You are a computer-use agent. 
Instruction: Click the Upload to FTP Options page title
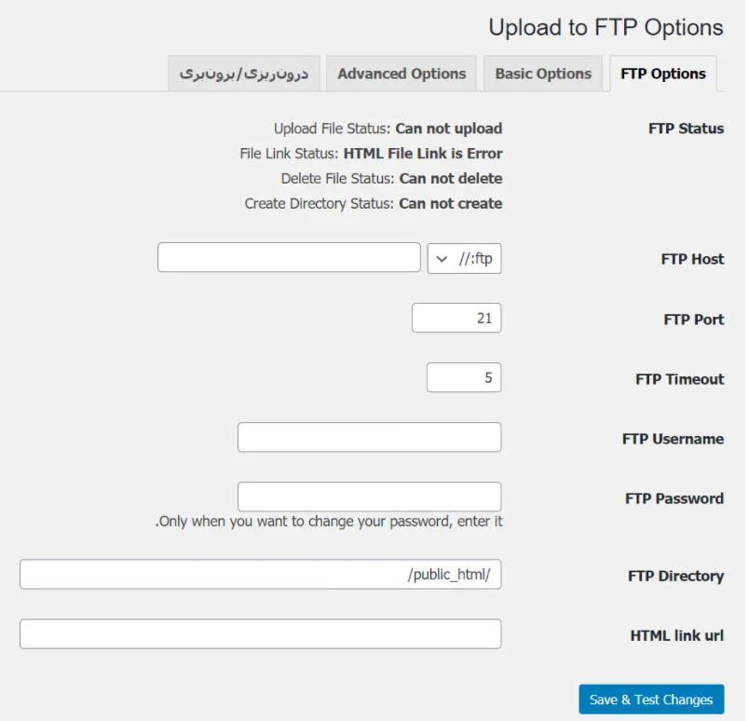point(606,28)
